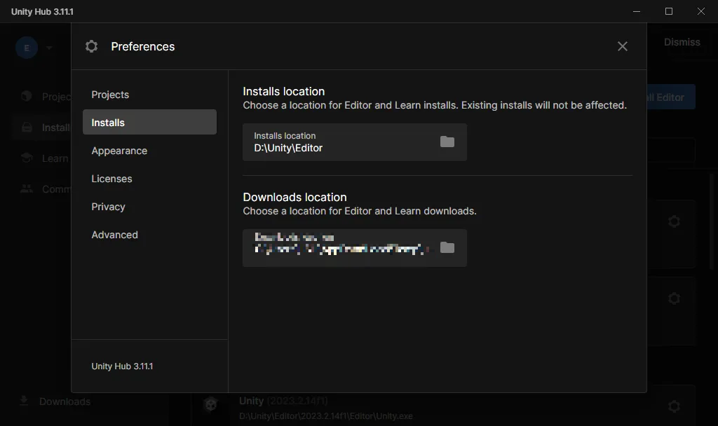This screenshot has height=426, width=718.
Task: Open Projects in Unity Hub main sidebar
Action: tap(46, 96)
